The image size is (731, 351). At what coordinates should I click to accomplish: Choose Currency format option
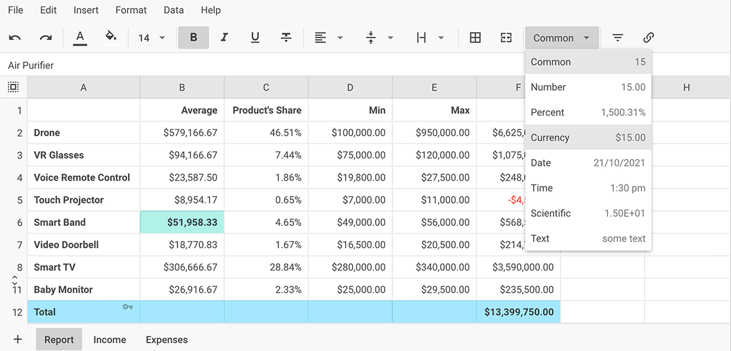pyautogui.click(x=588, y=138)
